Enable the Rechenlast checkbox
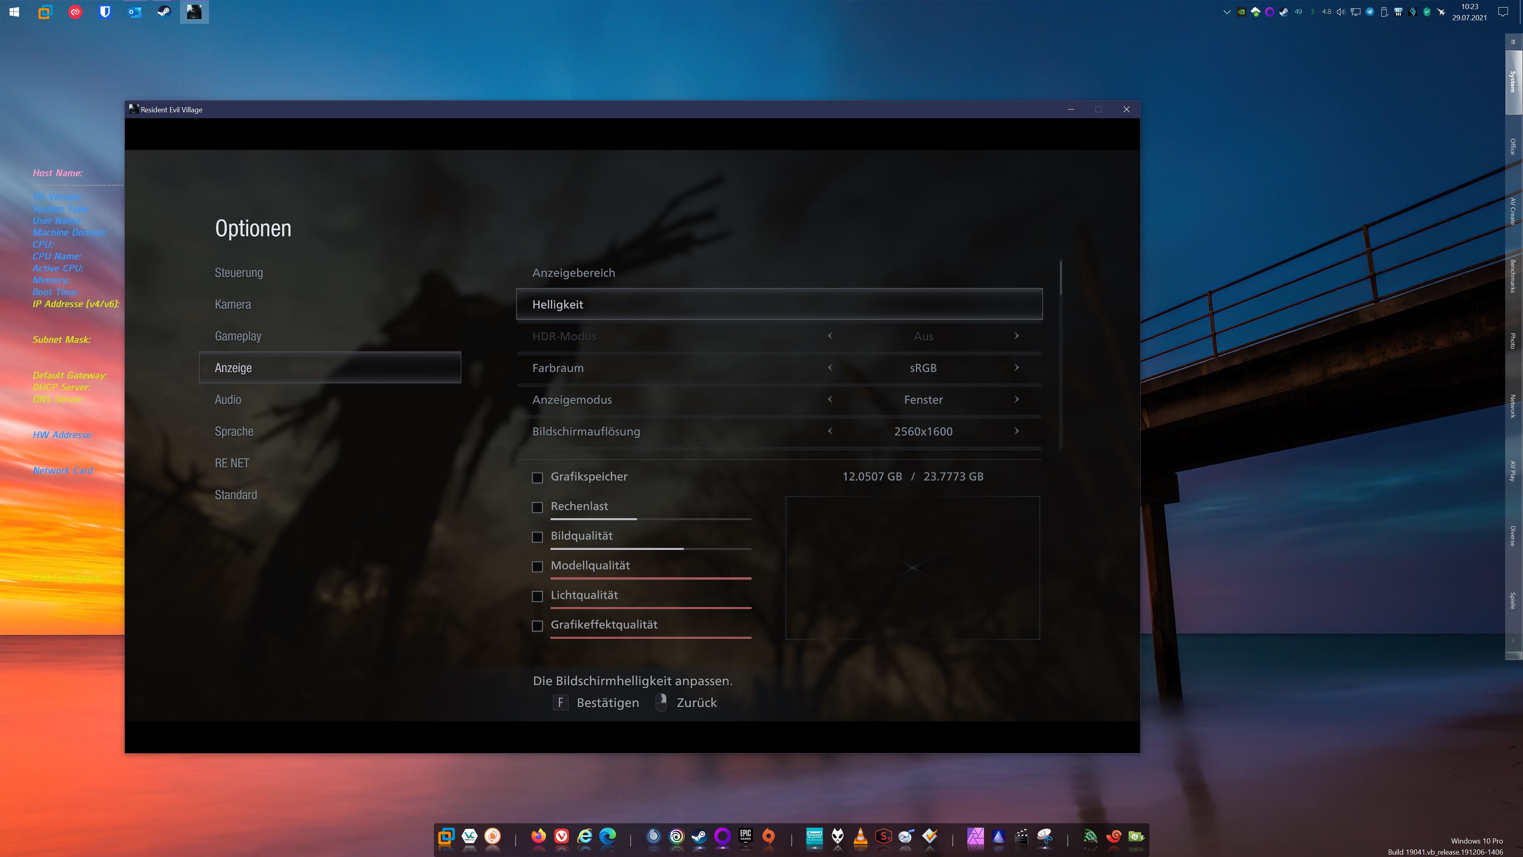Screen dimensions: 1523x857 537,507
